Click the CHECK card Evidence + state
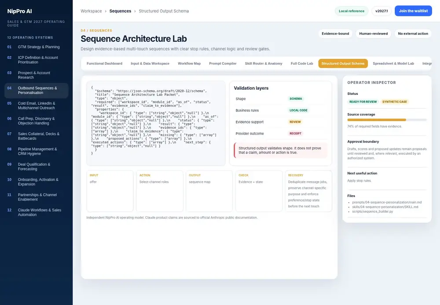Viewport: 440px width, 305px height. (259, 191)
